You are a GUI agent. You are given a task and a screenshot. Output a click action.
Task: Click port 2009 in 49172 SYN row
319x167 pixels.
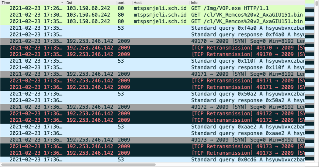click(x=124, y=107)
